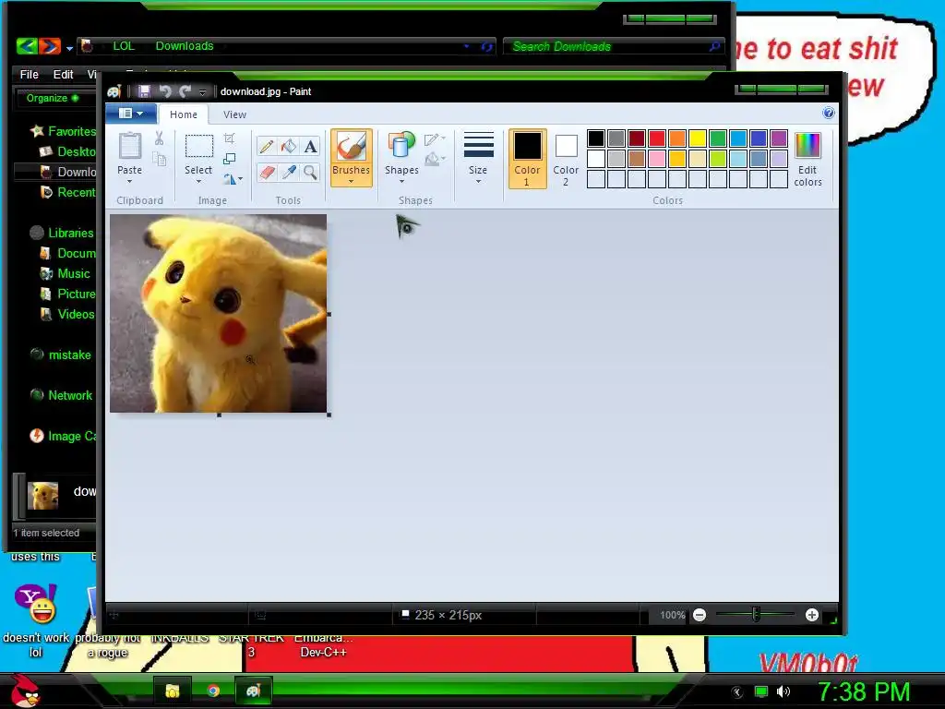Click the Redo arrow in Paint title bar
Image resolution: width=945 pixels, height=709 pixels.
(185, 91)
